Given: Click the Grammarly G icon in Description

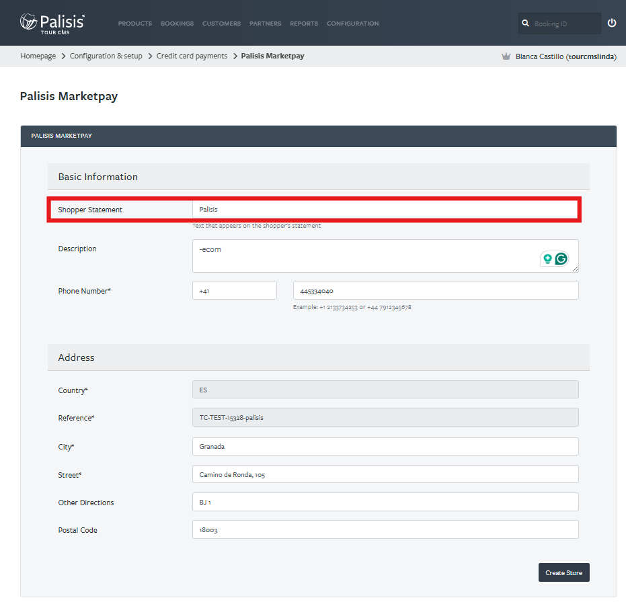Looking at the screenshot, I should click(x=561, y=259).
